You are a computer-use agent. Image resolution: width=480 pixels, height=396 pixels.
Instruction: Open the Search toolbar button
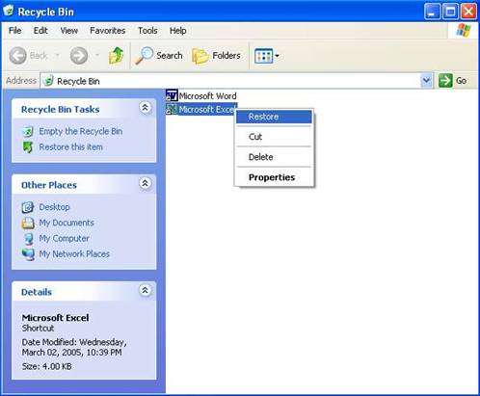tap(159, 56)
